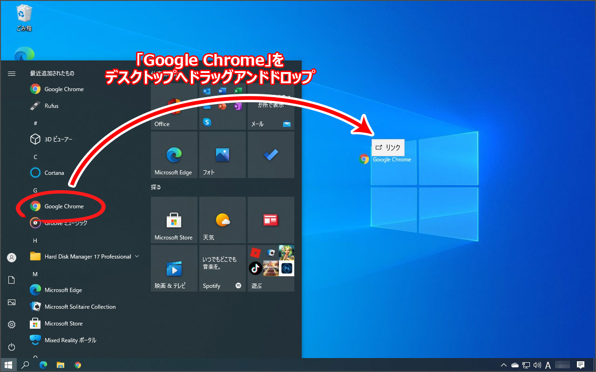Open the small Outlook tile
This screenshot has width=596, height=372.
(207, 91)
